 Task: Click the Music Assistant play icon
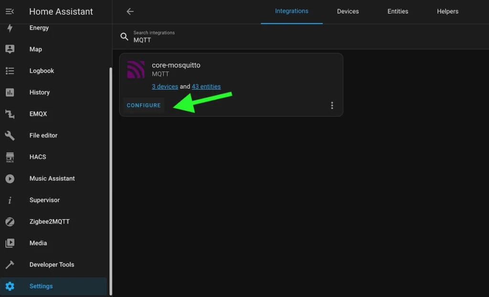pyautogui.click(x=10, y=179)
